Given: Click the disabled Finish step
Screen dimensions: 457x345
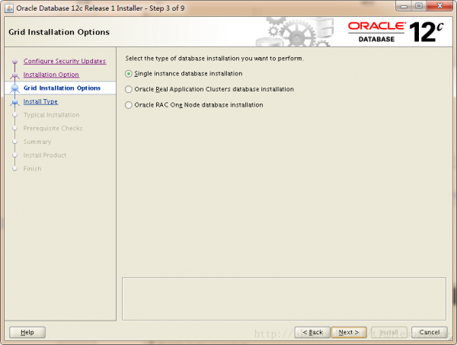Looking at the screenshot, I should pyautogui.click(x=32, y=169).
